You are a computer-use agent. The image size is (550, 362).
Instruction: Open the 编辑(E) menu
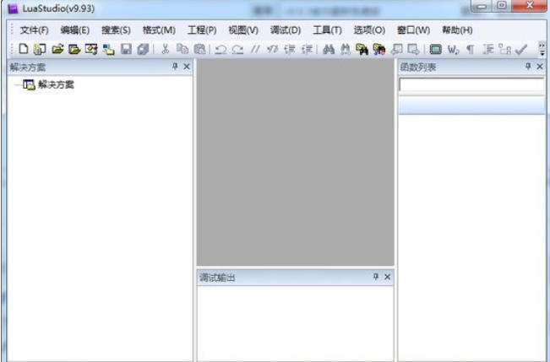(x=74, y=30)
